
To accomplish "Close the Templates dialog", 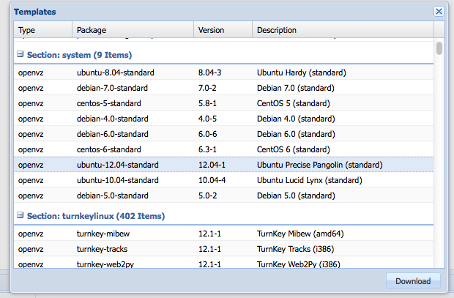I will 439,12.
